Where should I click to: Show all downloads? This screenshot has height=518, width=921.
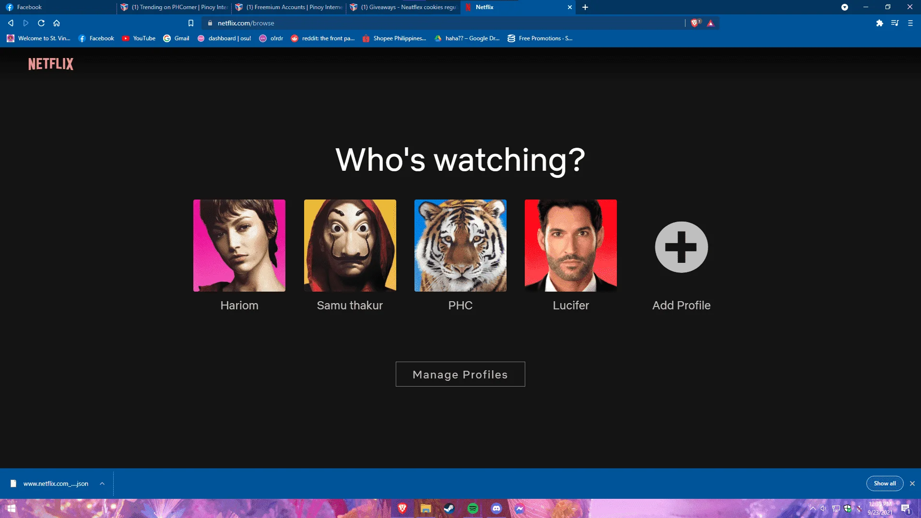[885, 483]
